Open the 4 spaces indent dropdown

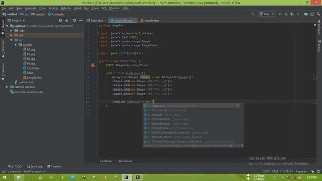click(x=302, y=171)
